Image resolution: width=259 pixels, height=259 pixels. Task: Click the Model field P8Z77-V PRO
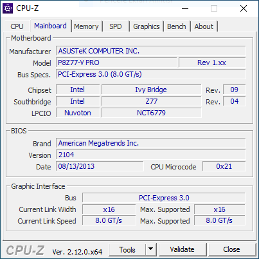point(116,62)
